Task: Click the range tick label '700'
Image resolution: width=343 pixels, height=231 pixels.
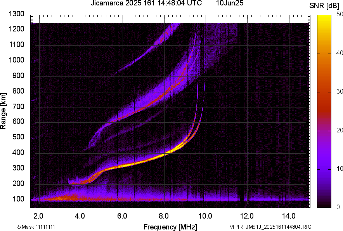Action: pos(18,106)
